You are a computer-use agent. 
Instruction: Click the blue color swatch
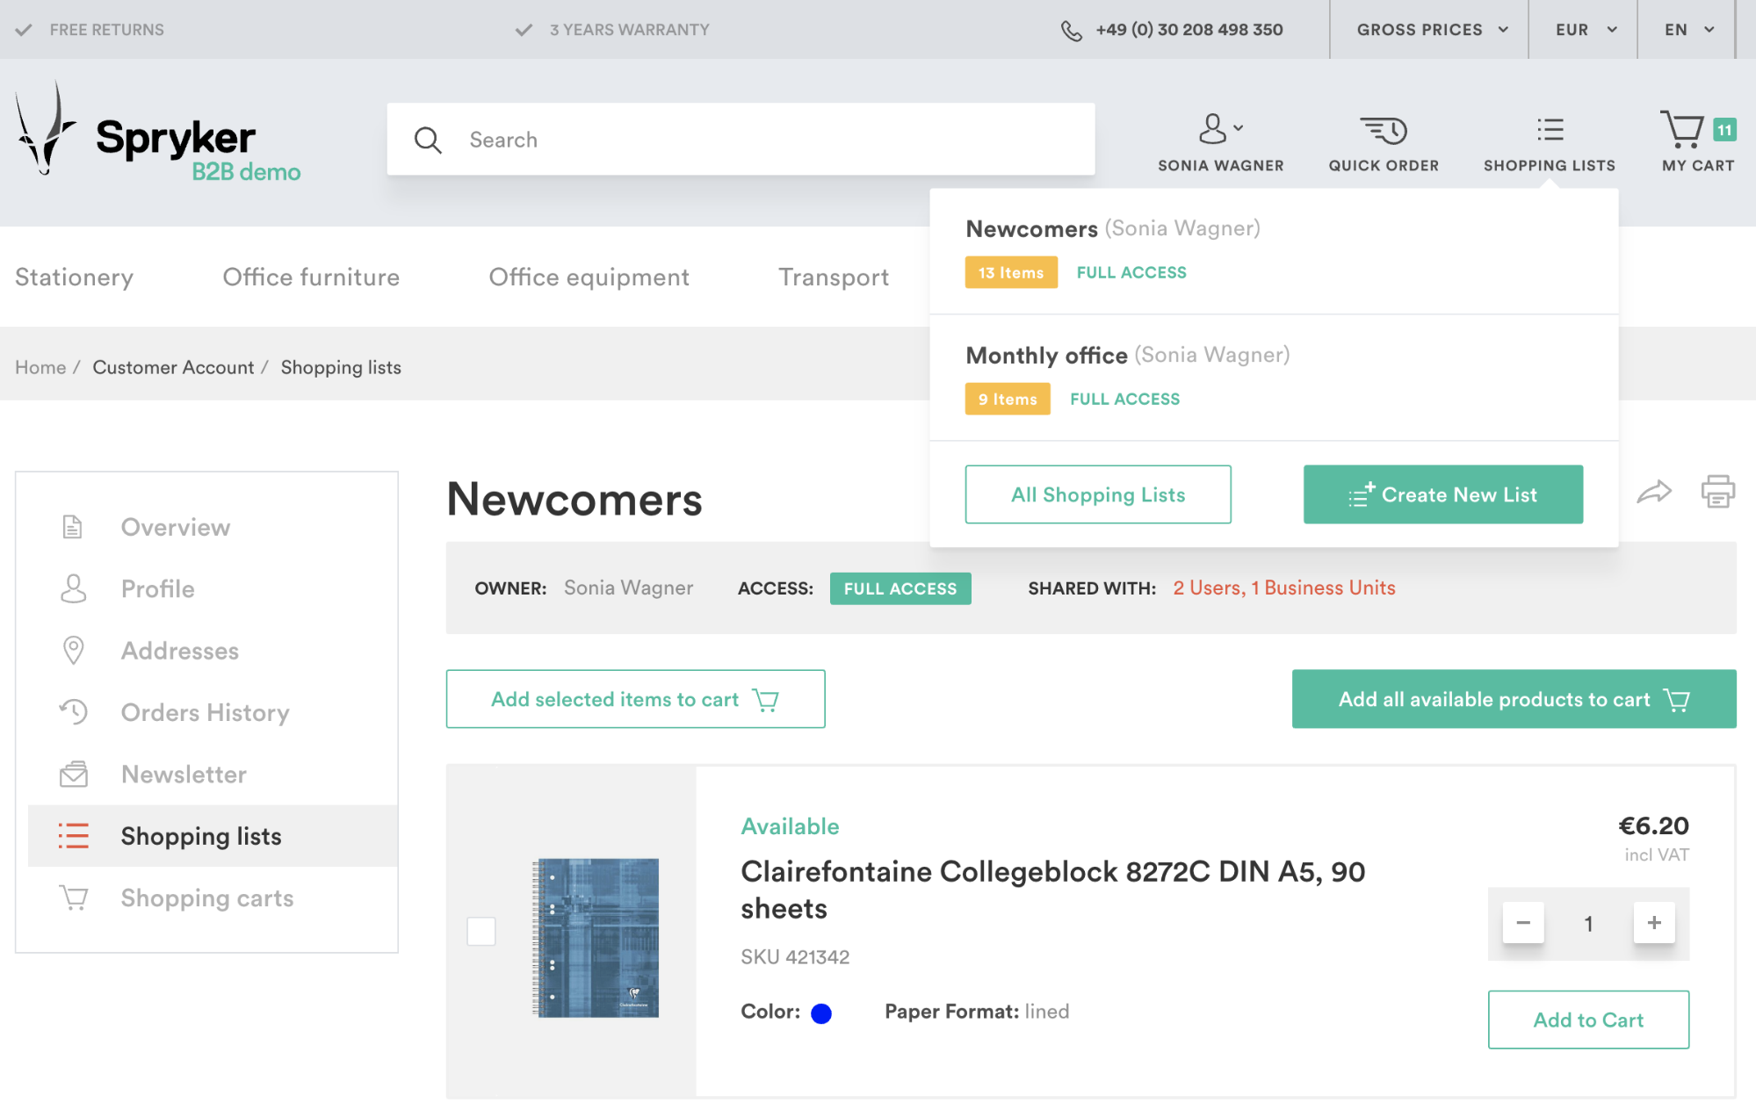point(820,1013)
